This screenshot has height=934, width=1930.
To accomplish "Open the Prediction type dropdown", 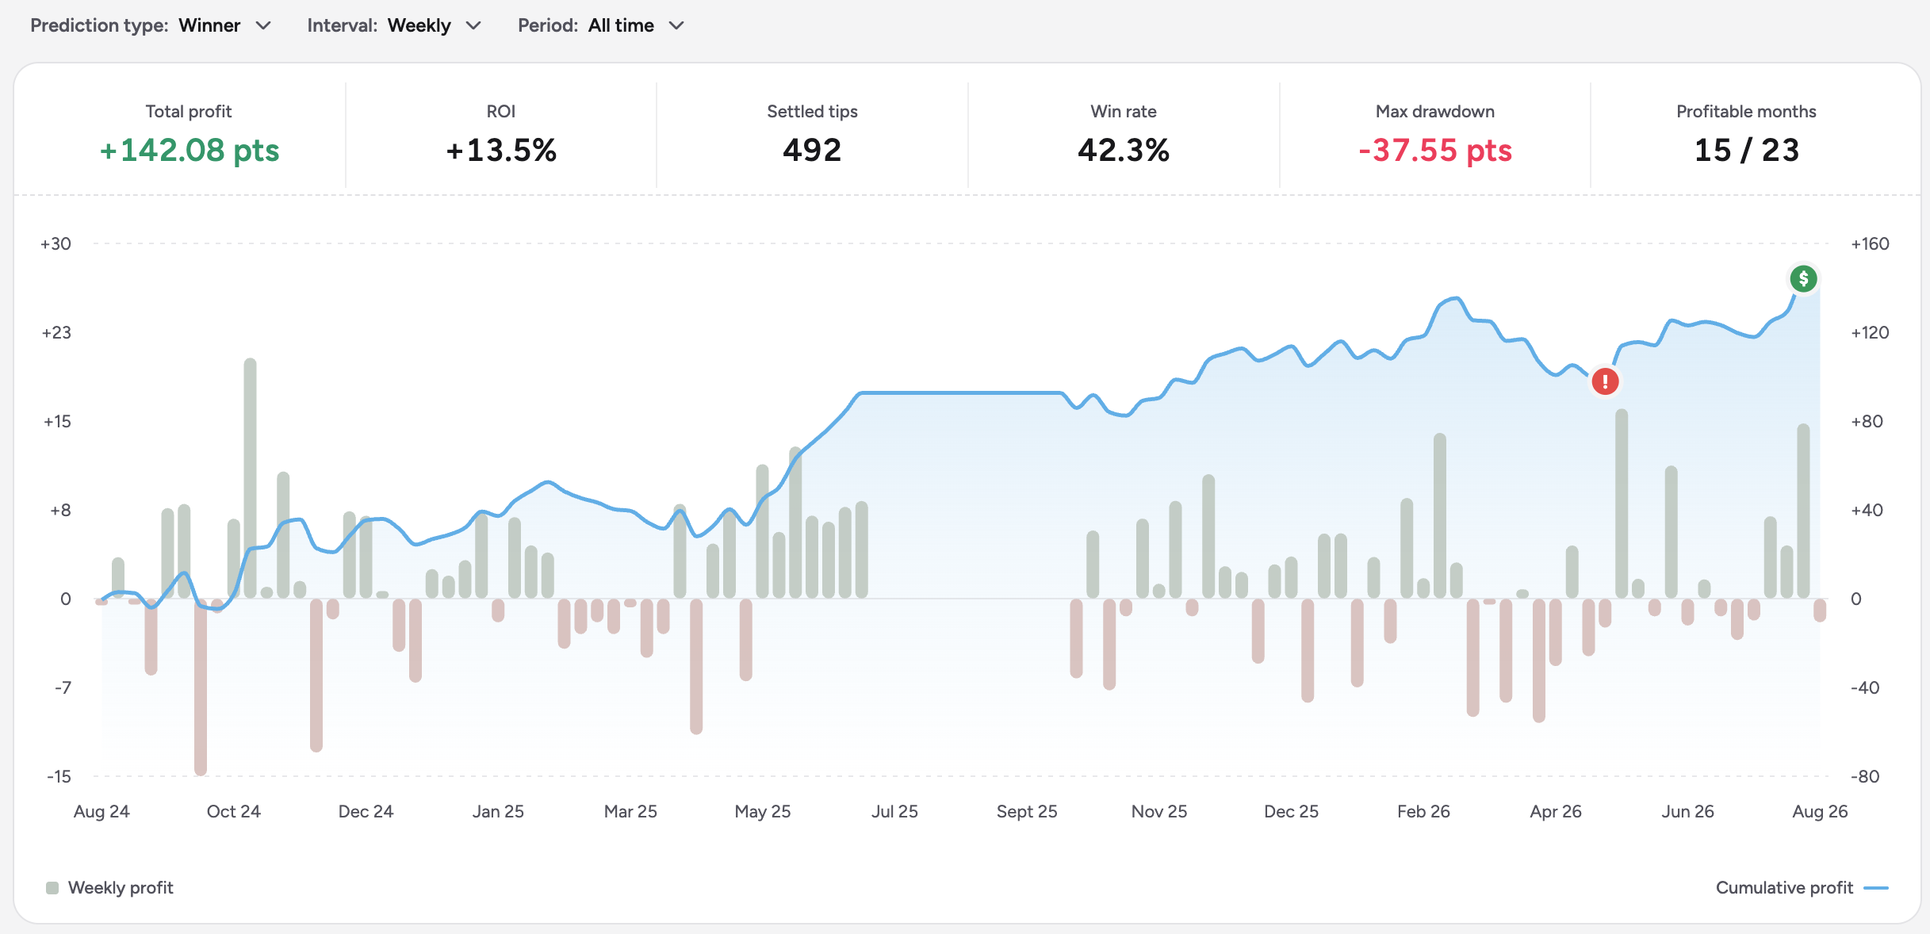I will click(x=151, y=25).
